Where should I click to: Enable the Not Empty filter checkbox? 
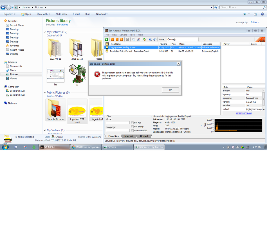tap(132, 127)
